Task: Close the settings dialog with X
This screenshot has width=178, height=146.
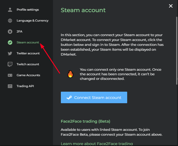Action: 171,6
